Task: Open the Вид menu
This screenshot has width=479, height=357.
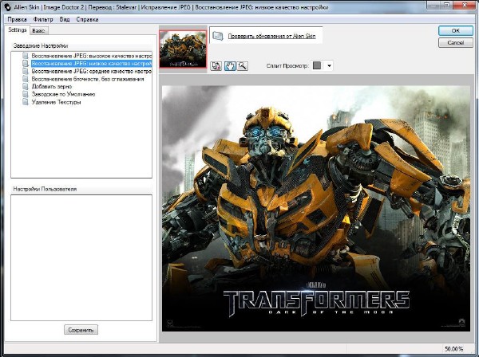Action: (x=65, y=18)
